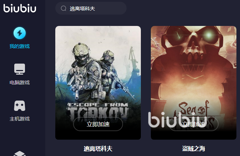Click the 逃离塔科夫 game title
This screenshot has height=156, width=240.
[98, 149]
